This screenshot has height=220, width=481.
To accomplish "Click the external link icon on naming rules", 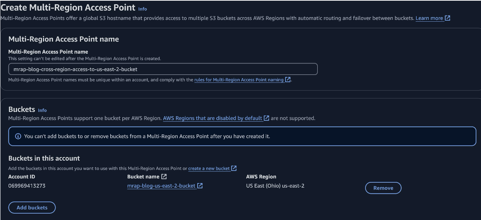I will 288,80.
